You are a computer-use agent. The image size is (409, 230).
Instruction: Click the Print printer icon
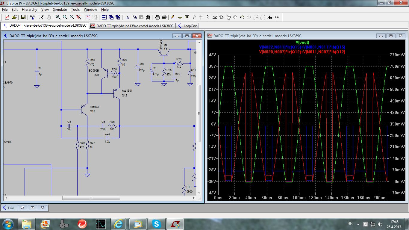(x=164, y=17)
